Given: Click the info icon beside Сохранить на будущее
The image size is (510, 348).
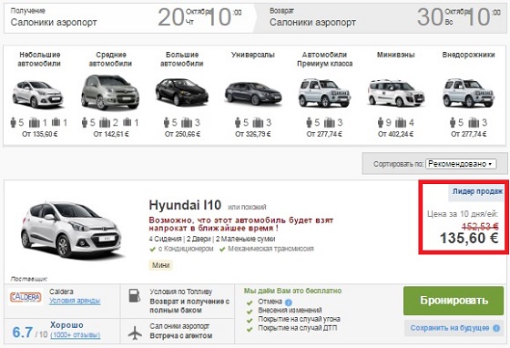Looking at the screenshot, I should coord(496,328).
